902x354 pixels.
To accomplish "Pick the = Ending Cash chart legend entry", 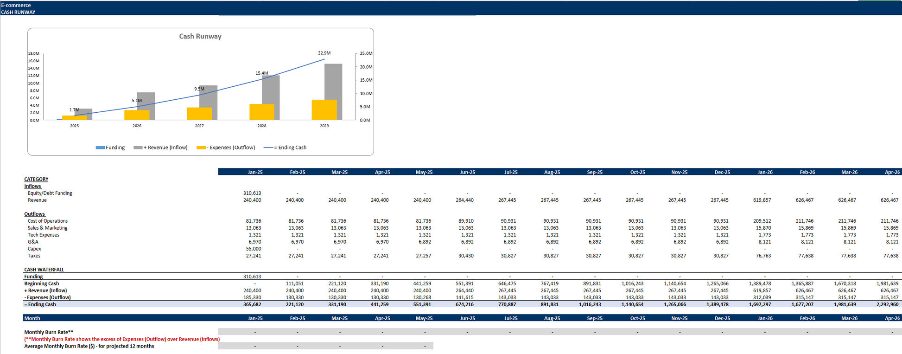I will pyautogui.click(x=285, y=148).
